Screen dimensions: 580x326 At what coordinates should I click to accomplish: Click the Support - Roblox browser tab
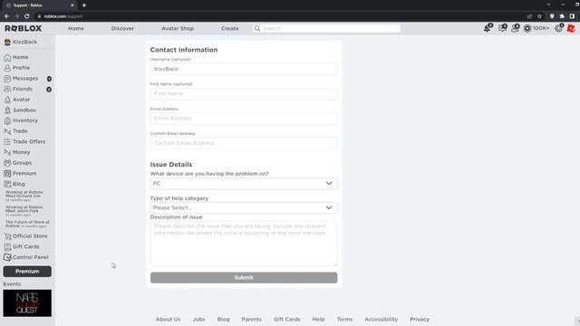39,5
